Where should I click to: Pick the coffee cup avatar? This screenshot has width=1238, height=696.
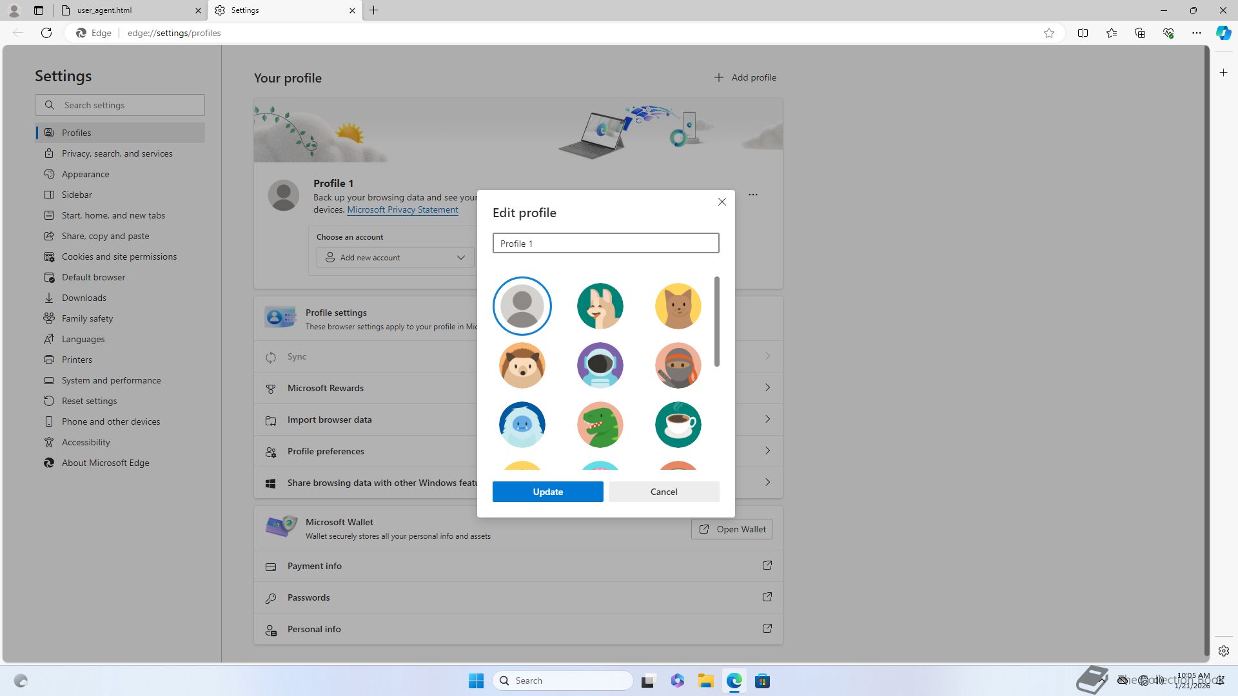678,425
